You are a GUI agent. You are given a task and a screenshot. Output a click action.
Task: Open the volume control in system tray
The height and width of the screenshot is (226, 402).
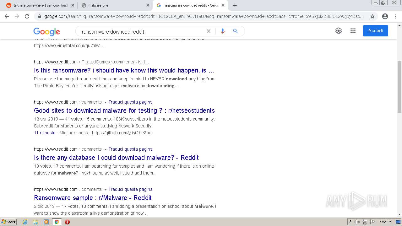[x=357, y=222]
